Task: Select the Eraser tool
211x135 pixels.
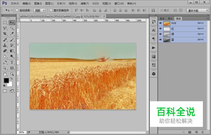Action: (5, 51)
